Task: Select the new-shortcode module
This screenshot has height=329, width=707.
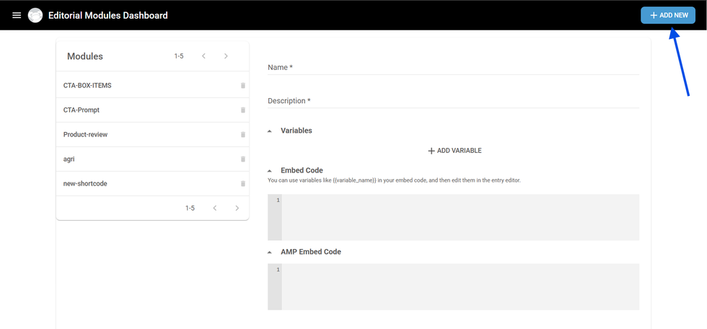Action: (152, 183)
